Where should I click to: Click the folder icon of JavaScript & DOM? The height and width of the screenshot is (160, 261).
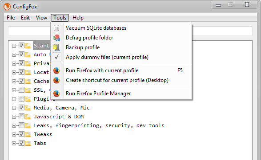tap(28, 117)
